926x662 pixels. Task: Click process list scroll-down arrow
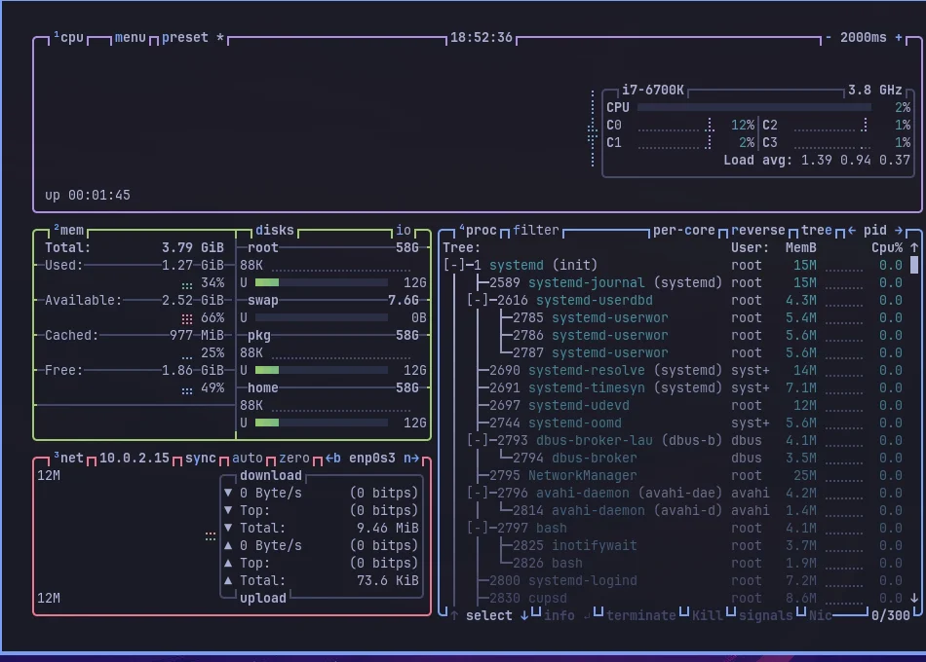[914, 599]
